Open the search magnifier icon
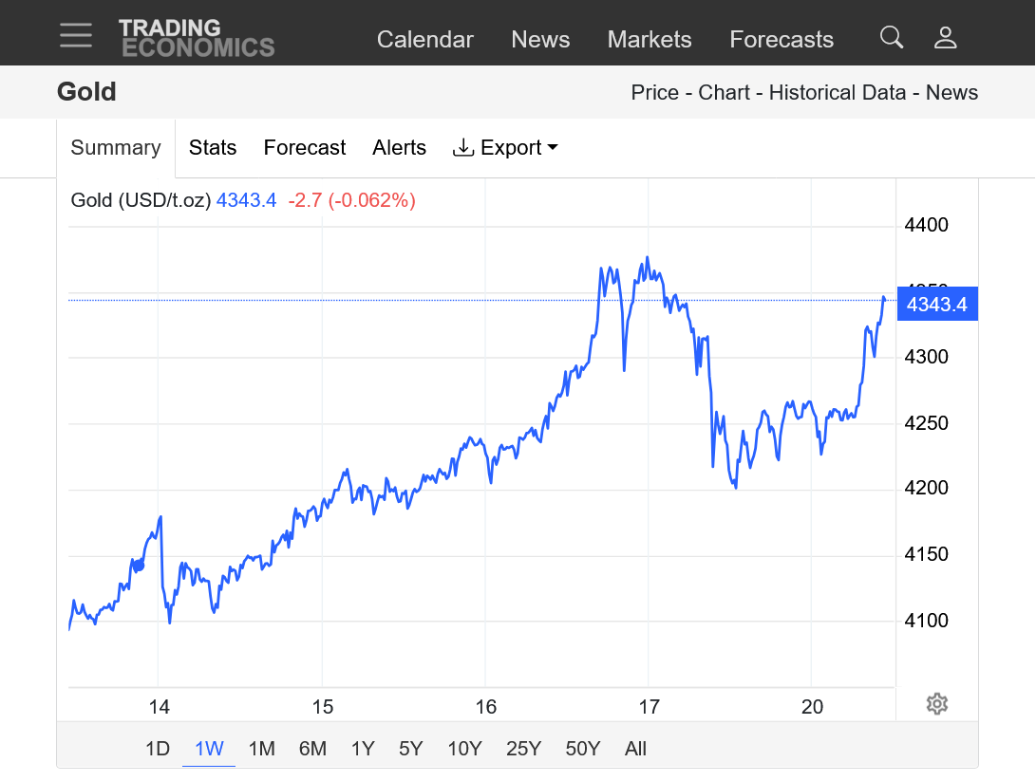 [x=891, y=37]
